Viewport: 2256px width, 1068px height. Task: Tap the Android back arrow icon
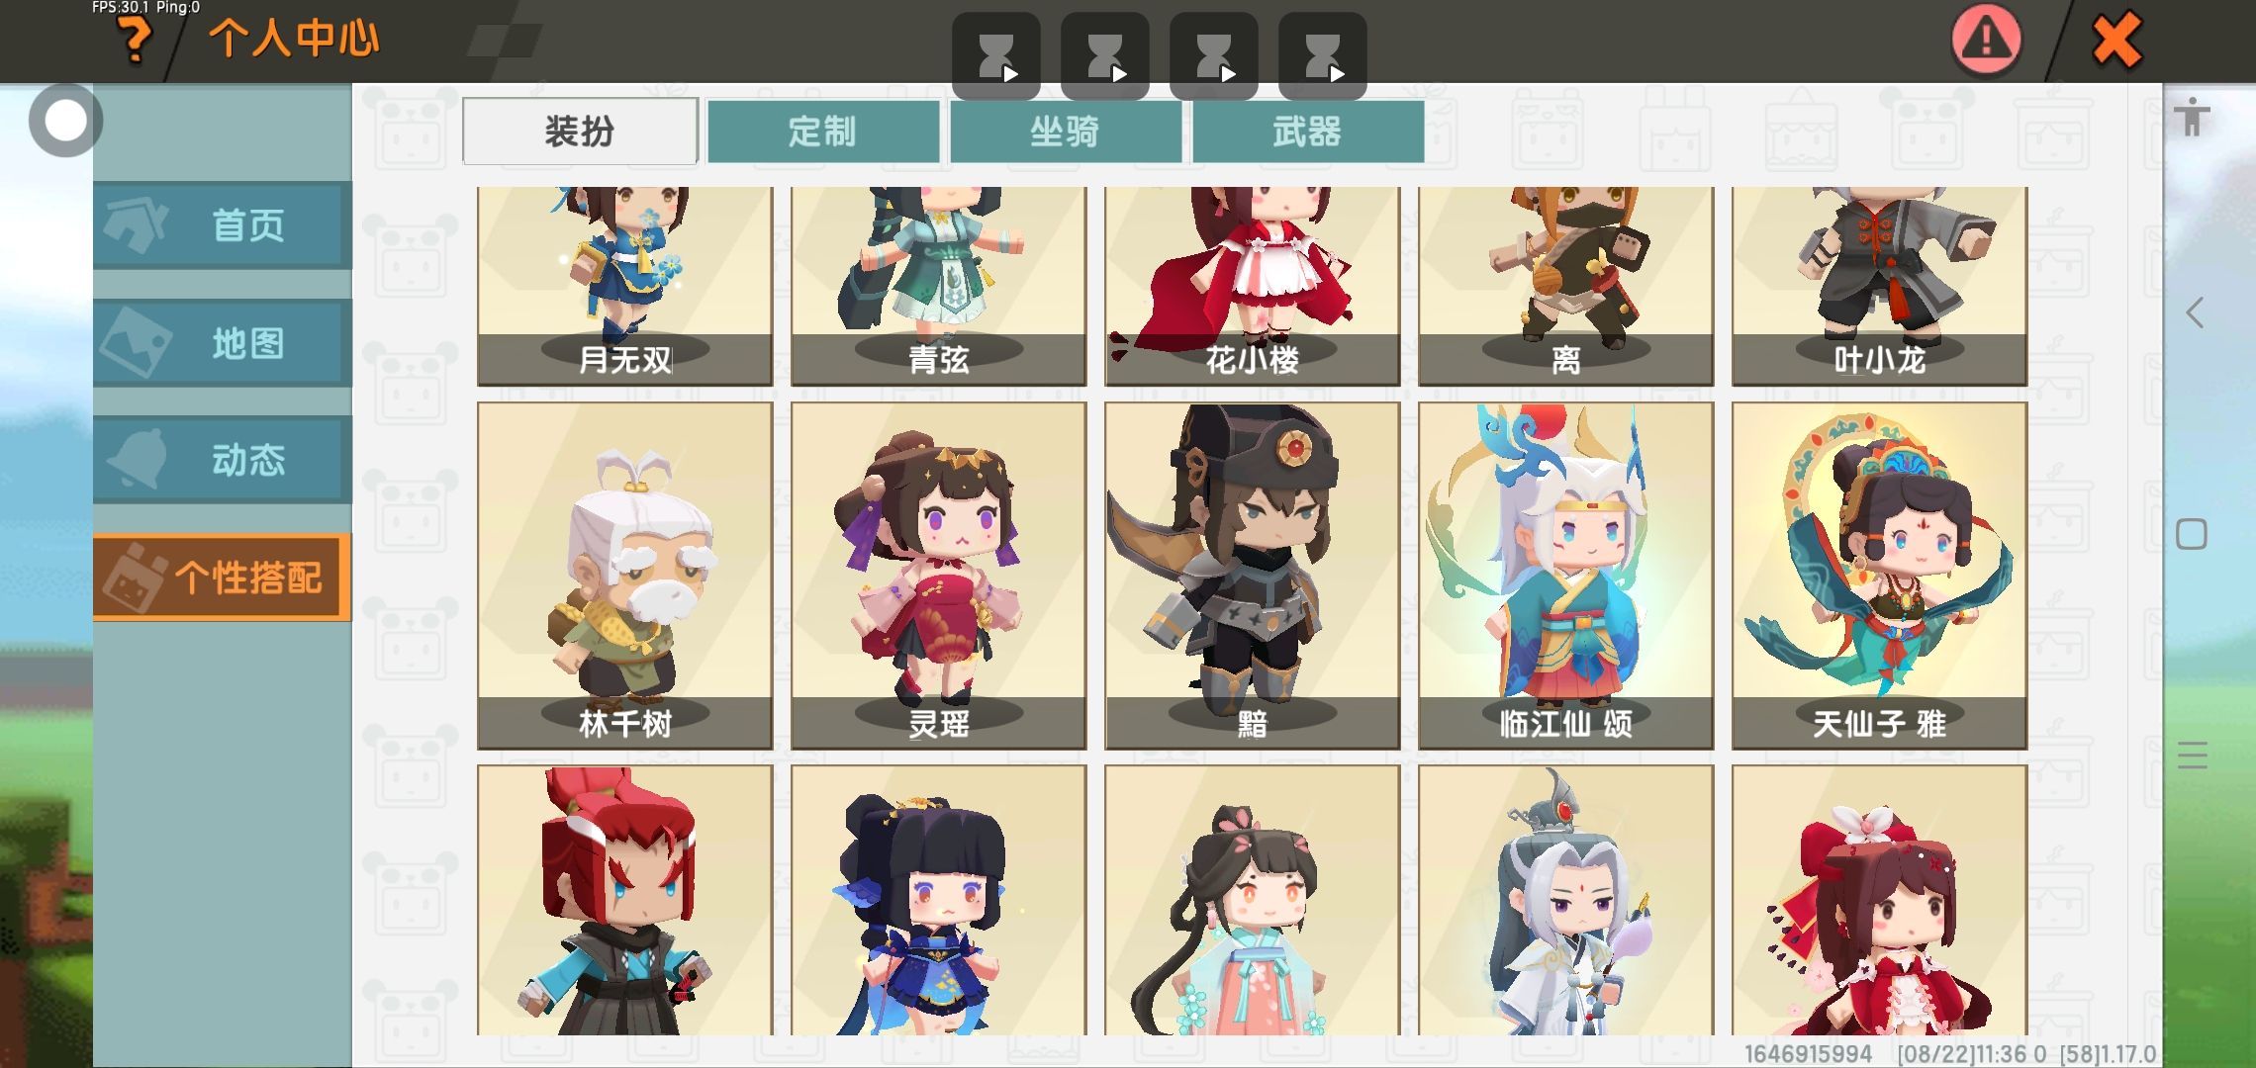tap(2194, 313)
